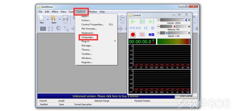This screenshot has height=111, width=234.
Task: Open the control properties checkbox icon
Action: click(152, 35)
